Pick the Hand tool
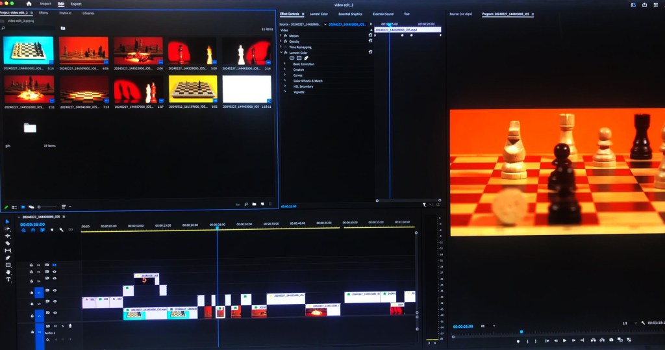This screenshot has width=665, height=350. pos(8,273)
